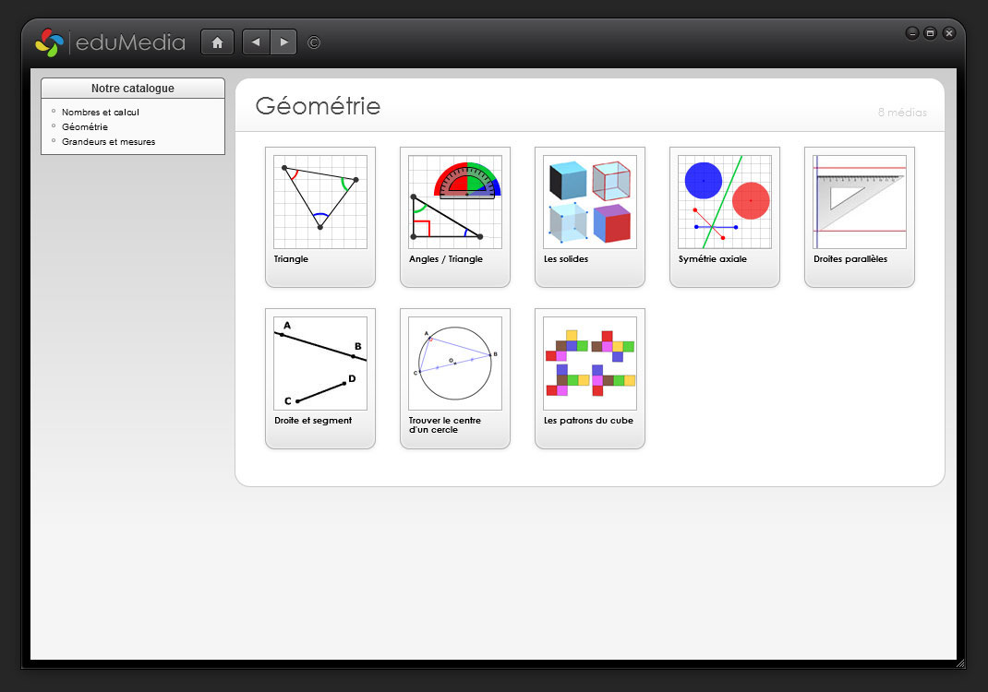Open the Triangle media thumbnail

coord(319,202)
